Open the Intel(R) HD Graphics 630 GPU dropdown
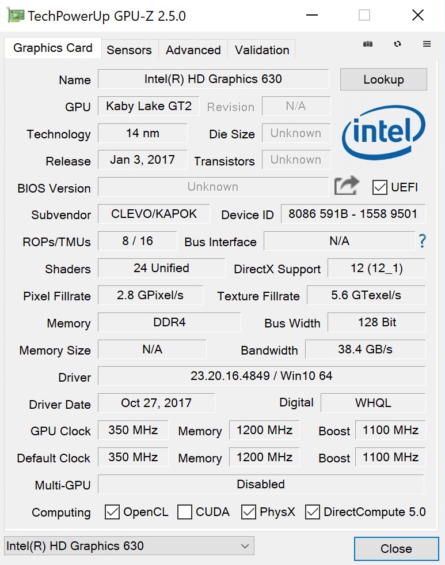This screenshot has width=445, height=565. coord(129,546)
